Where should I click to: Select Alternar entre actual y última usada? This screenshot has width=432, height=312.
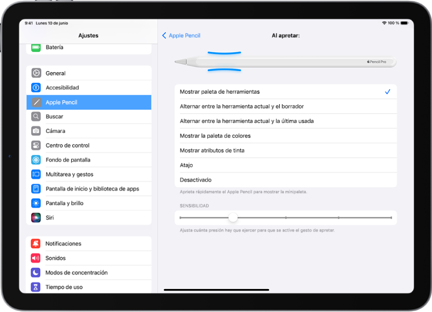coord(286,121)
